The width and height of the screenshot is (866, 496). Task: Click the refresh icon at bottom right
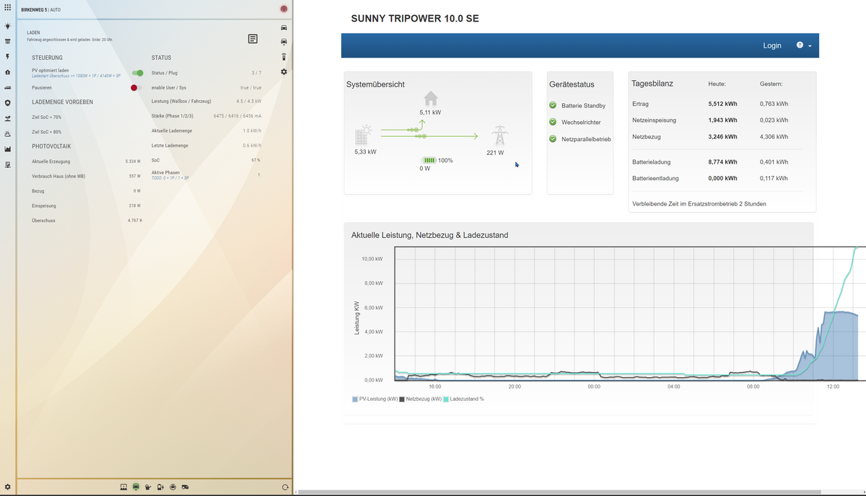click(285, 487)
